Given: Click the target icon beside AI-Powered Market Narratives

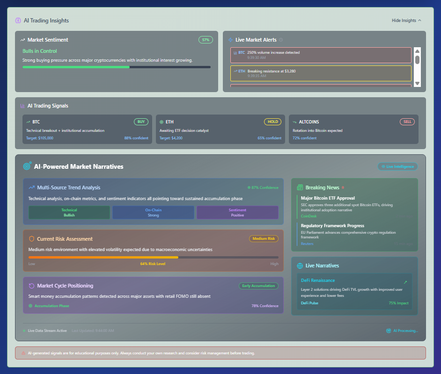Looking at the screenshot, I should pyautogui.click(x=27, y=166).
